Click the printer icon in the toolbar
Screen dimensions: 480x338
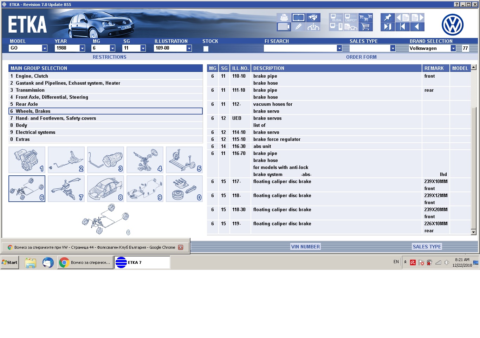(x=284, y=18)
